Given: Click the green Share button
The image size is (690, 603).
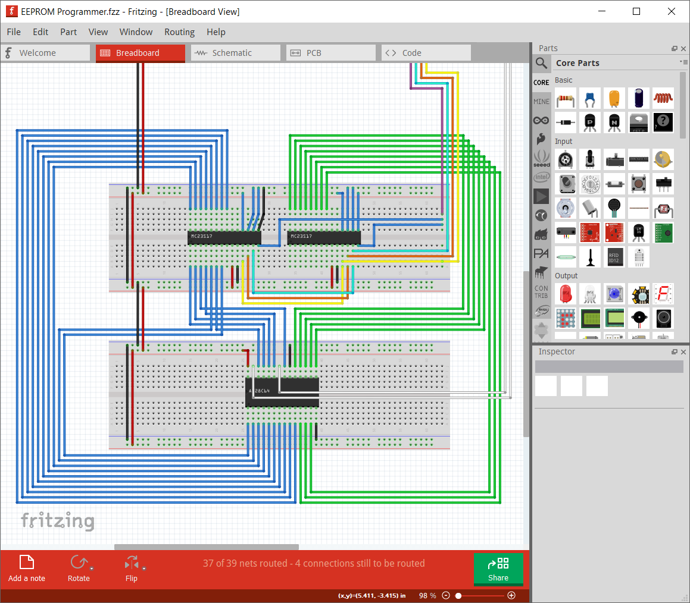Looking at the screenshot, I should tap(498, 569).
